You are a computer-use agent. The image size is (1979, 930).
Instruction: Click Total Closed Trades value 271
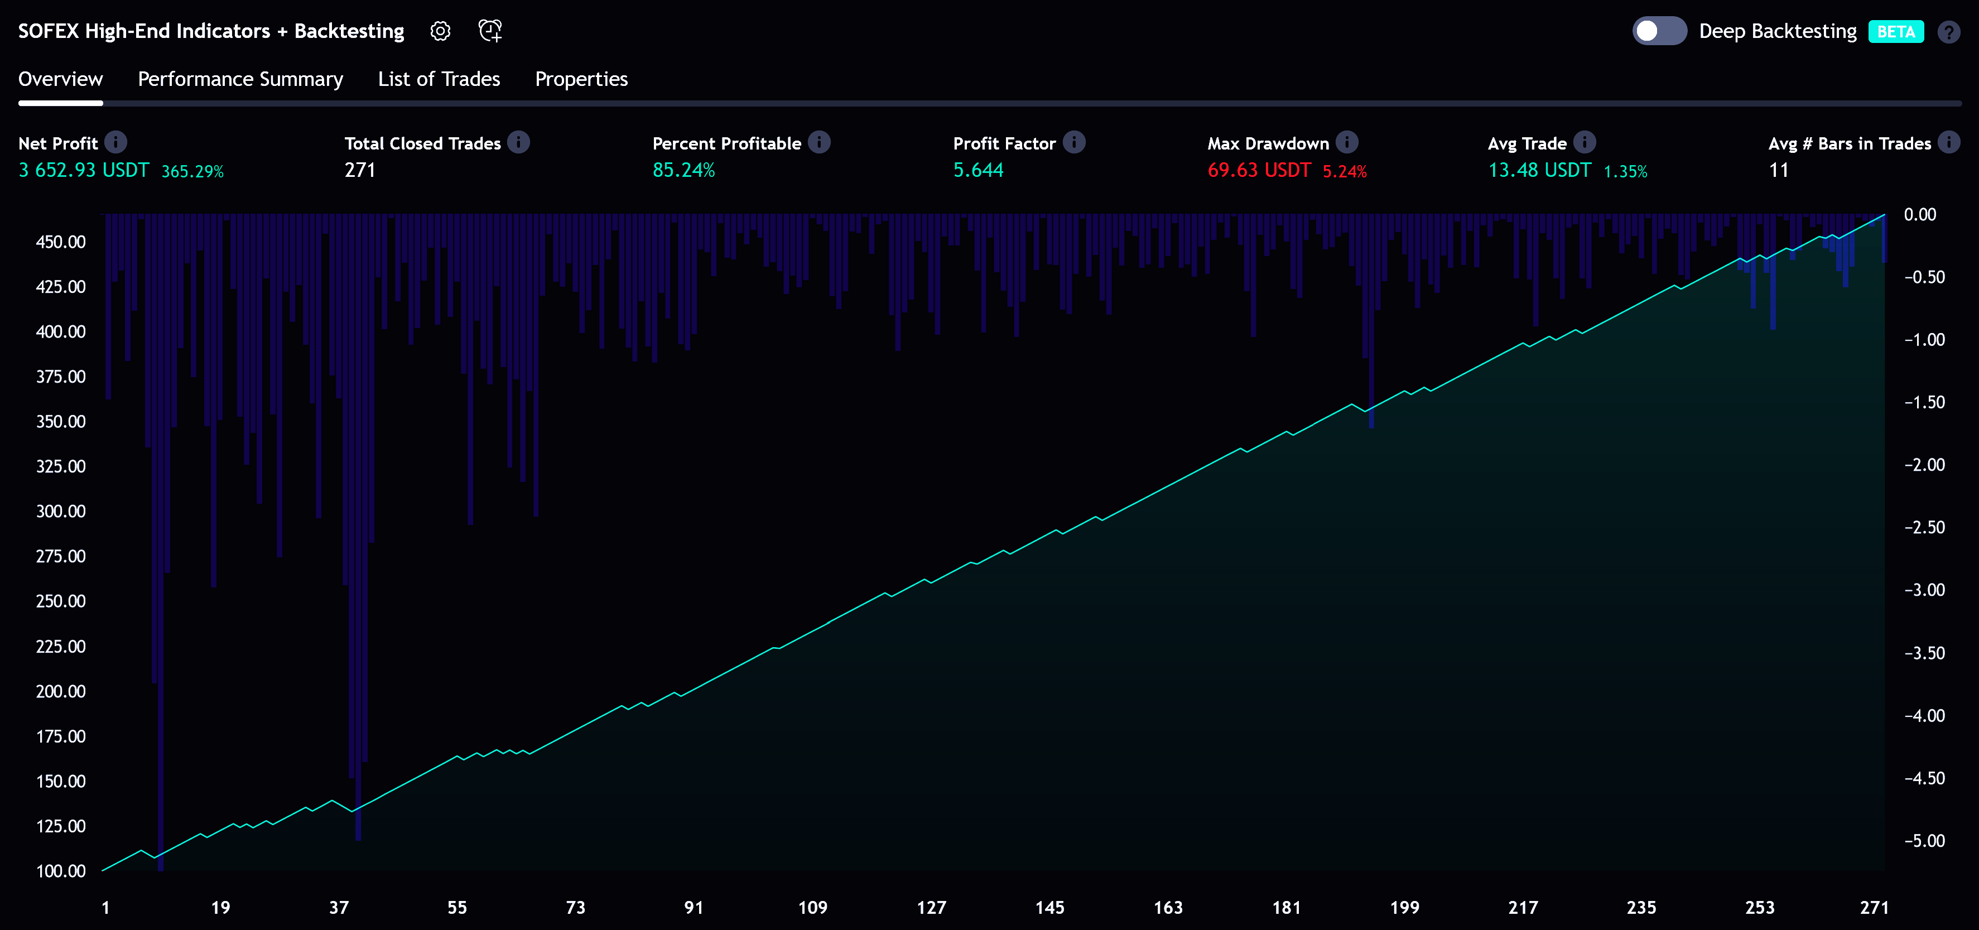pyautogui.click(x=360, y=170)
